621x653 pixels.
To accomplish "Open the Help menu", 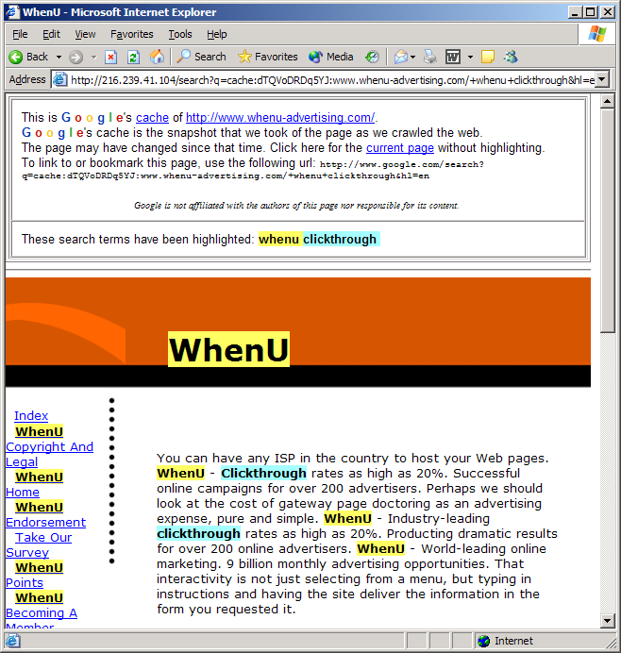I will pyautogui.click(x=216, y=34).
